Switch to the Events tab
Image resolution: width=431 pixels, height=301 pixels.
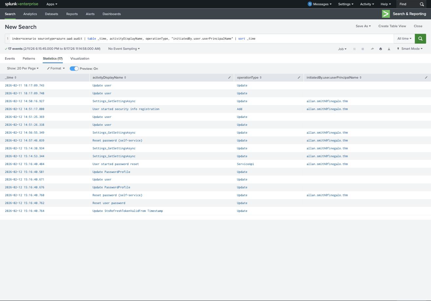point(10,59)
